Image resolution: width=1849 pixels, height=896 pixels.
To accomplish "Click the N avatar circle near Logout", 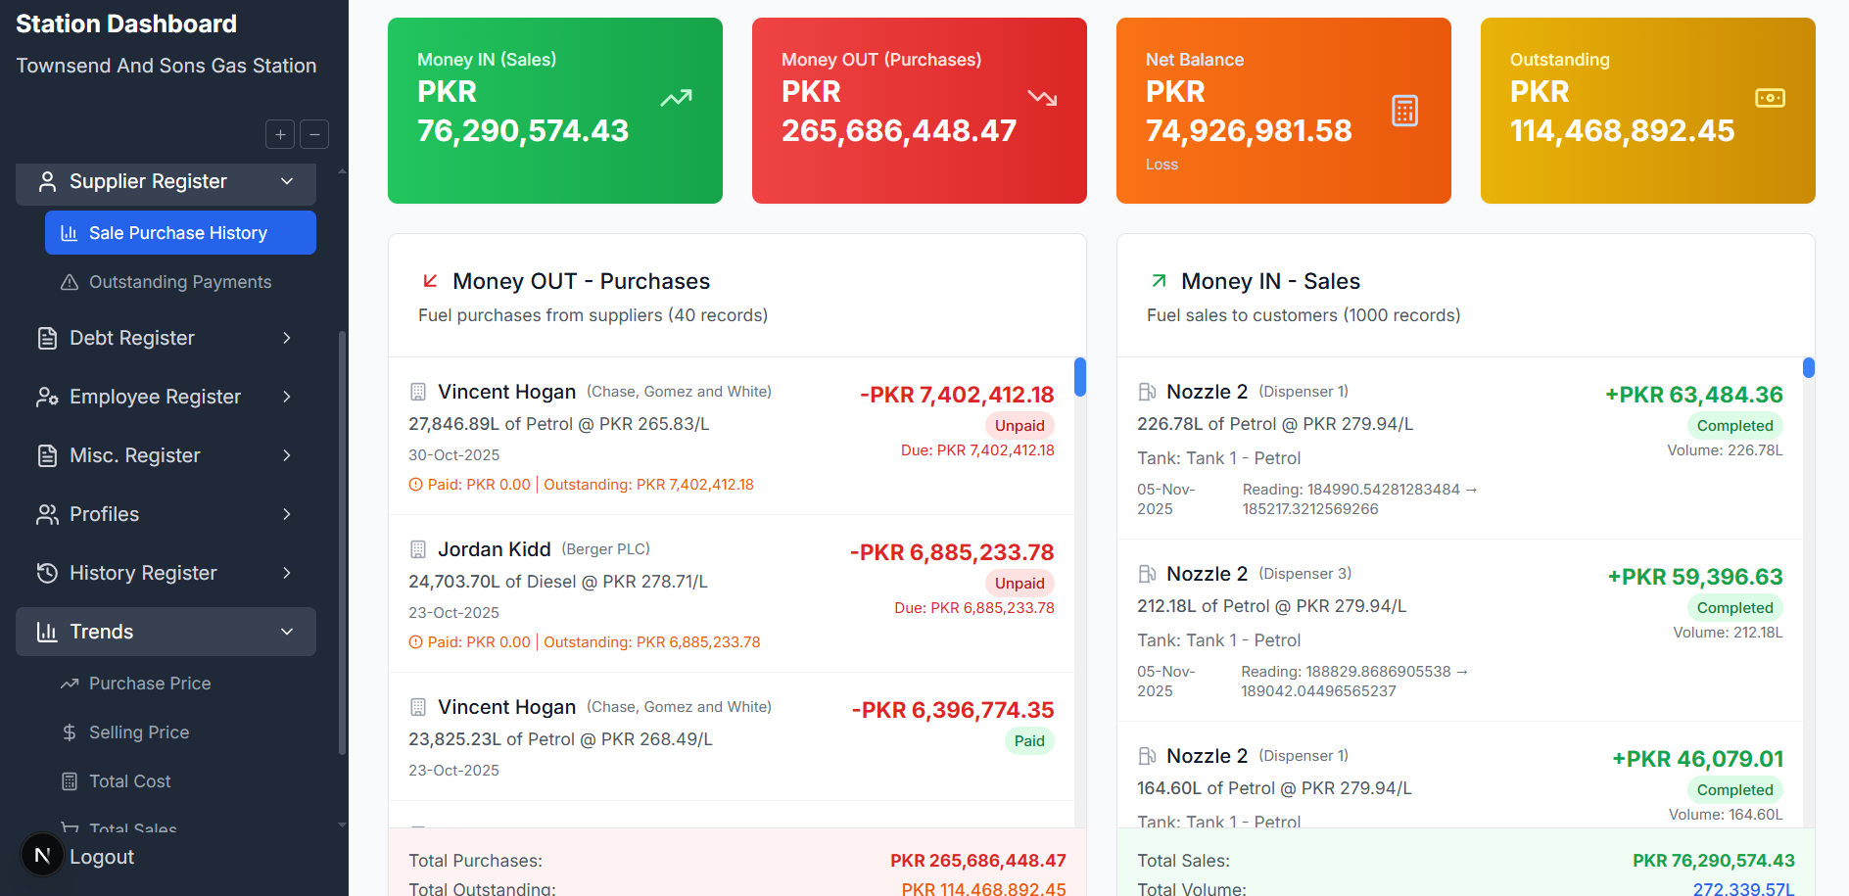I will [x=41, y=855].
